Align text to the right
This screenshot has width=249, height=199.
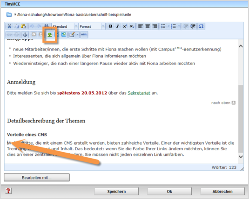point(155,26)
